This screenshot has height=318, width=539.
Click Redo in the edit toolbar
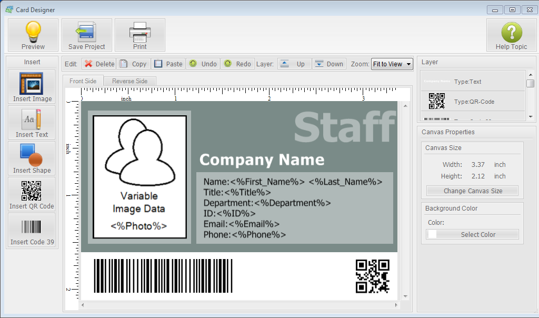[237, 64]
